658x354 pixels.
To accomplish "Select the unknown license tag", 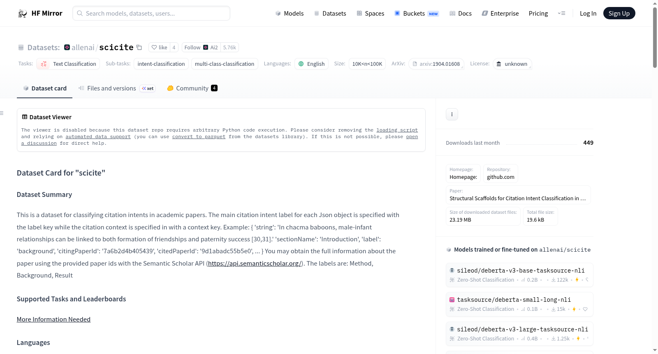I will [512, 64].
